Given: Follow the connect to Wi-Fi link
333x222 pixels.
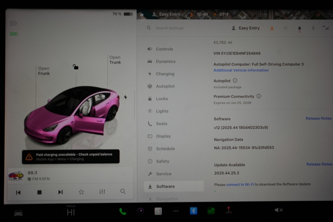Looking at the screenshot, I should click(240, 184).
